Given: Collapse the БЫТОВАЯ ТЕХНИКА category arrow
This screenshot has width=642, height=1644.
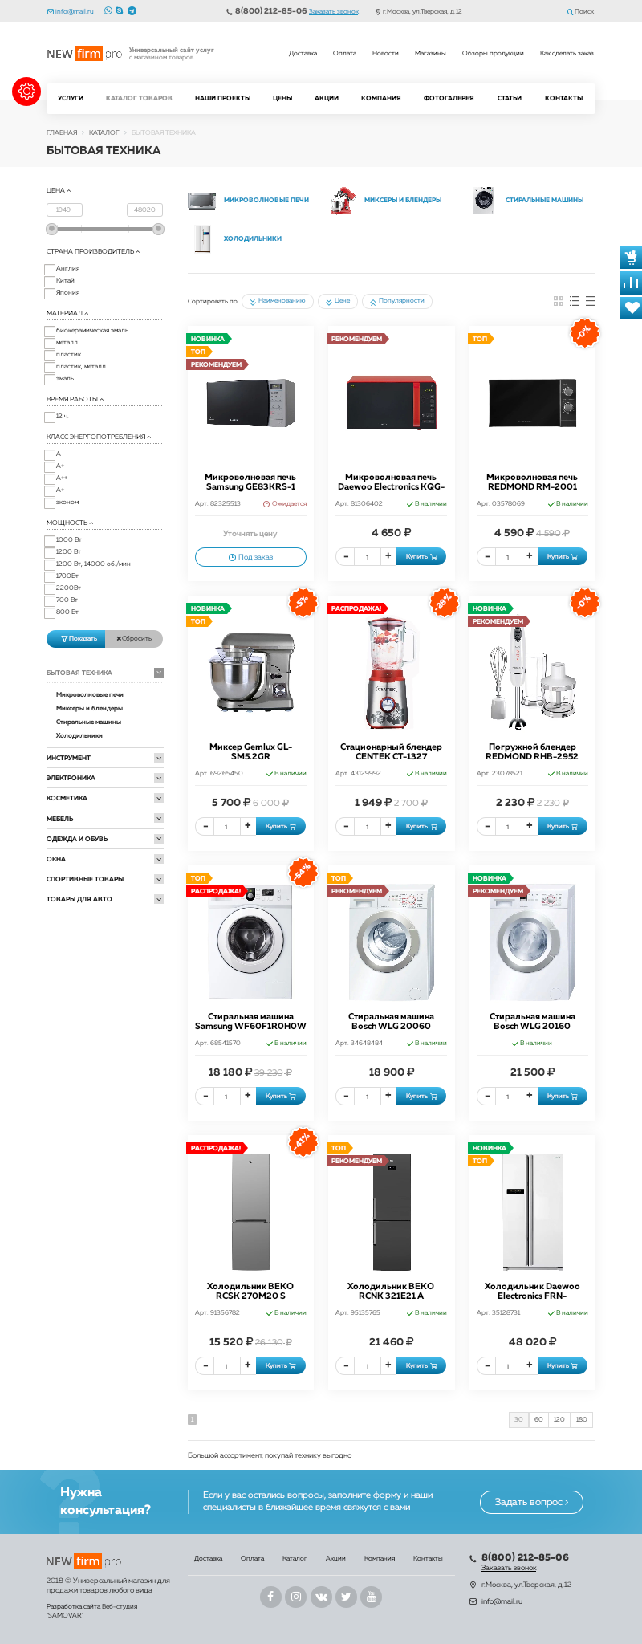Looking at the screenshot, I should point(159,673).
